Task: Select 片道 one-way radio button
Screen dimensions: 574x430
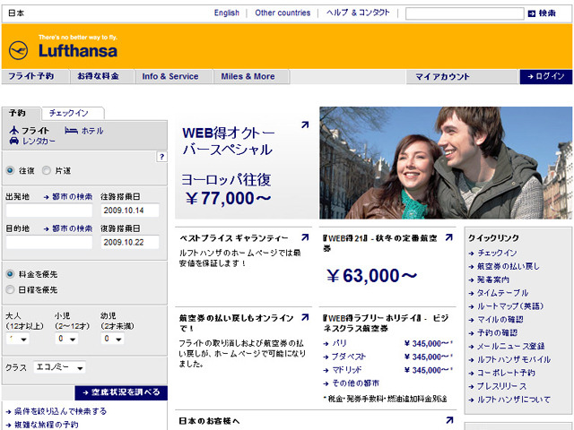Action: point(47,170)
